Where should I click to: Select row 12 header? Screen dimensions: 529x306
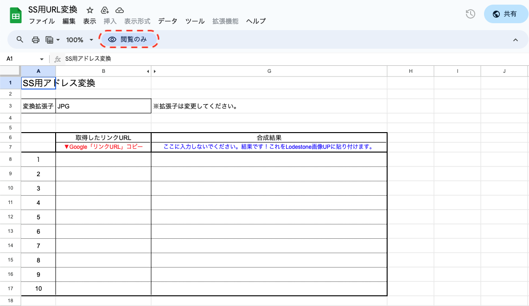coord(11,217)
